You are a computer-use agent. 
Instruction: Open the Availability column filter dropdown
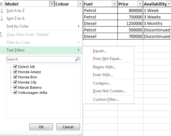[x=169, y=4]
